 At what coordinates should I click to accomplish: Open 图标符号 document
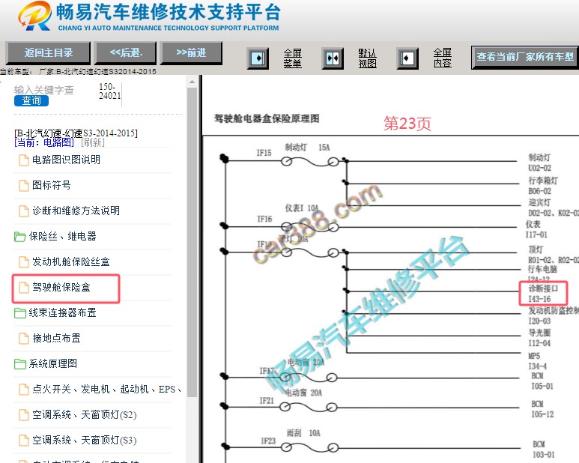click(52, 185)
